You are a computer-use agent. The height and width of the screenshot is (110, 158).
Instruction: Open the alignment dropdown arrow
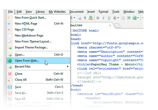point(118,18)
